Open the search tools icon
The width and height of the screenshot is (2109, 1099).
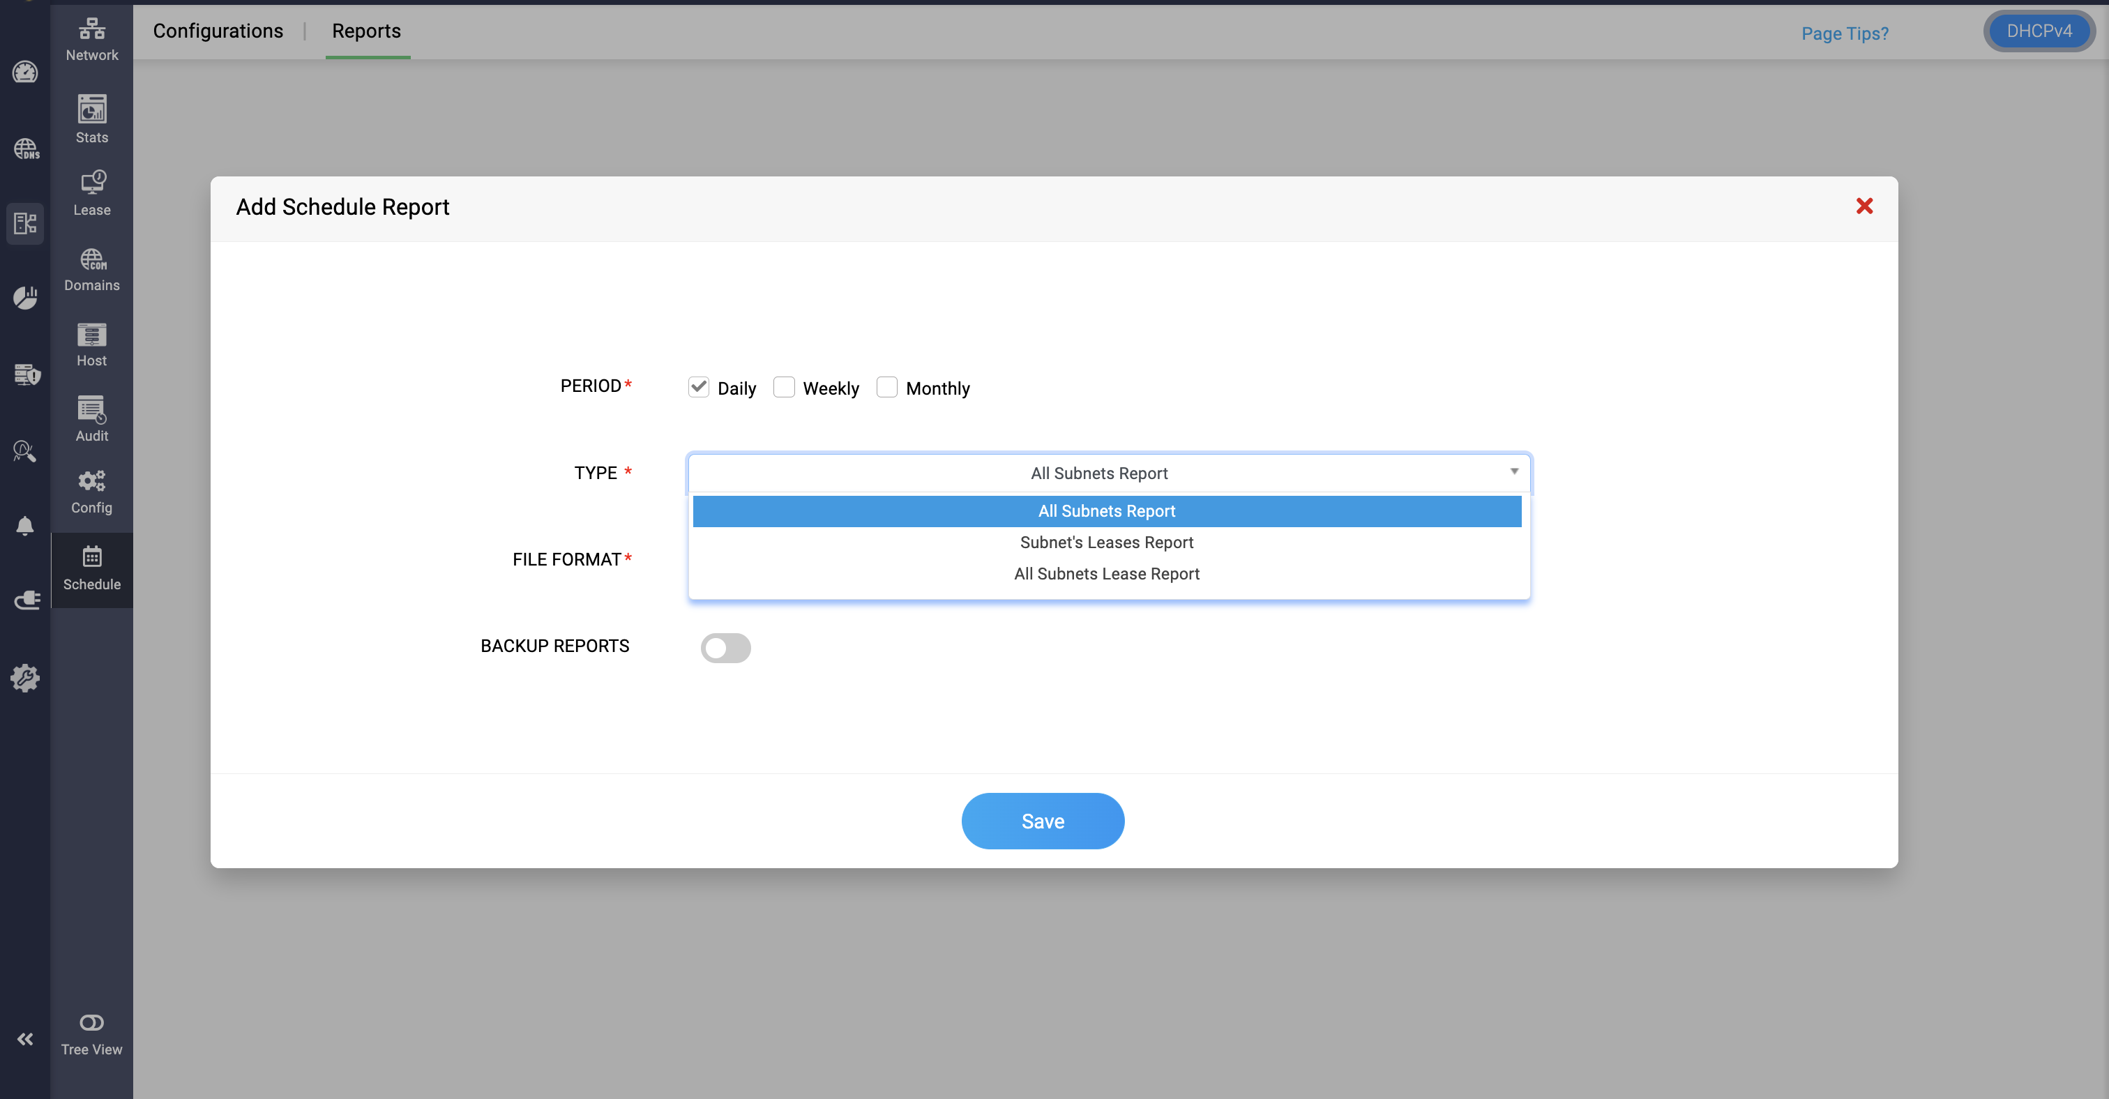coord(24,451)
